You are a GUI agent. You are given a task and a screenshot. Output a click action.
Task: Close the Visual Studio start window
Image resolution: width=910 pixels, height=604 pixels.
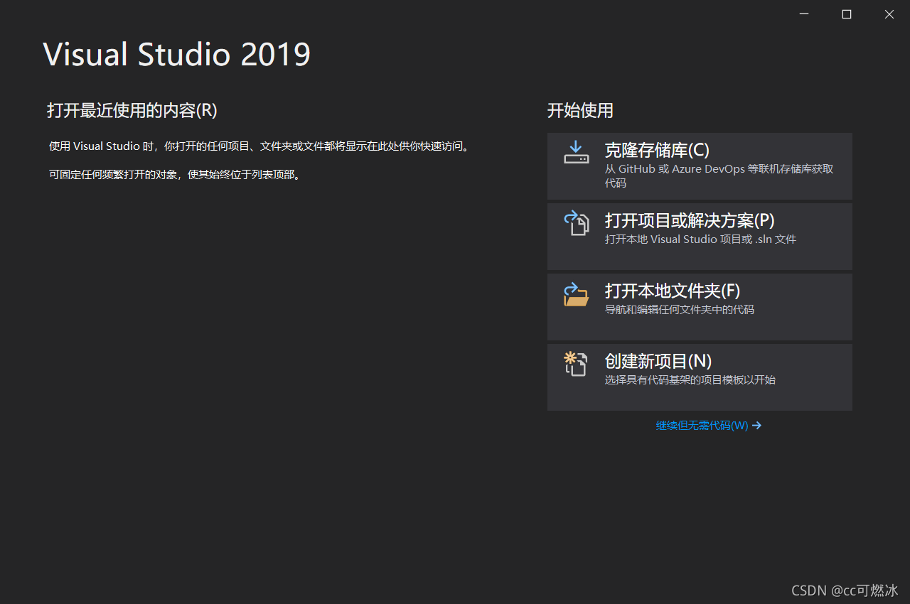tap(889, 14)
